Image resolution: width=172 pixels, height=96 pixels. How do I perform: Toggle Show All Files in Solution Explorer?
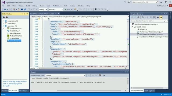coord(154,17)
